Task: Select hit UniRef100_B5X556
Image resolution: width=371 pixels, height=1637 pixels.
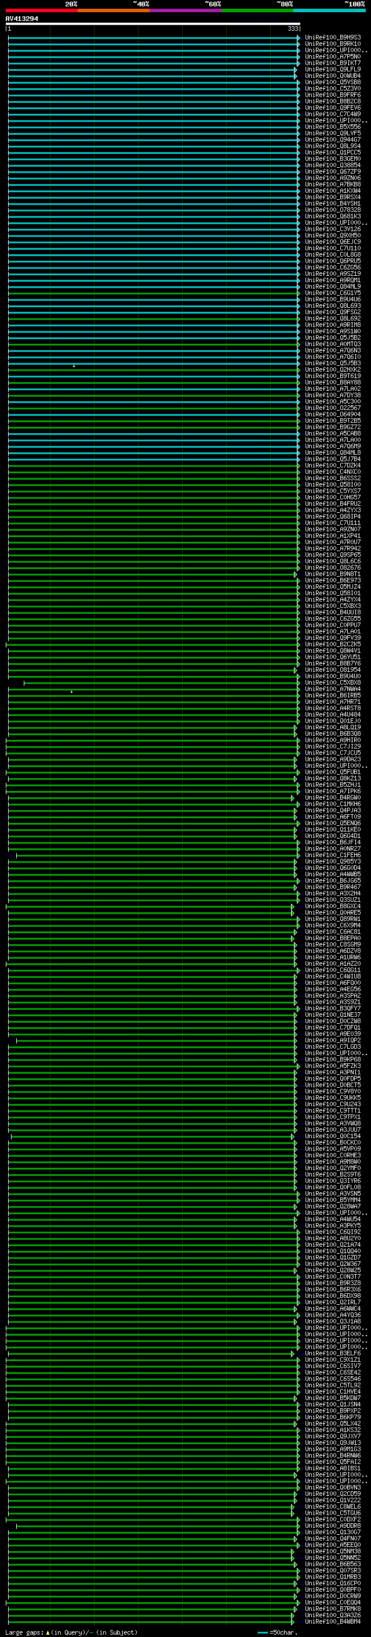Action: (x=333, y=127)
